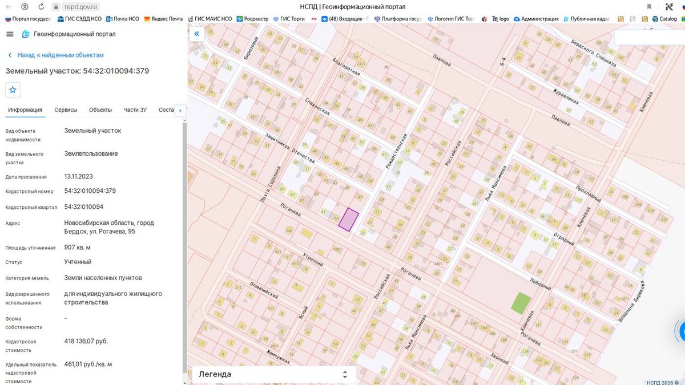Click the area value '907 кв. м'
Viewport: 685px width, 385px height.
tap(78, 248)
